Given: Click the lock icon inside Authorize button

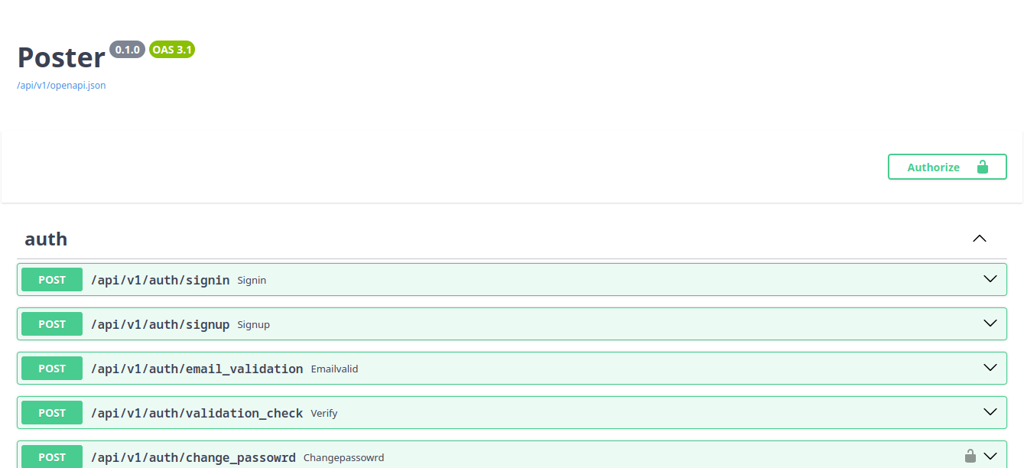Looking at the screenshot, I should 983,167.
